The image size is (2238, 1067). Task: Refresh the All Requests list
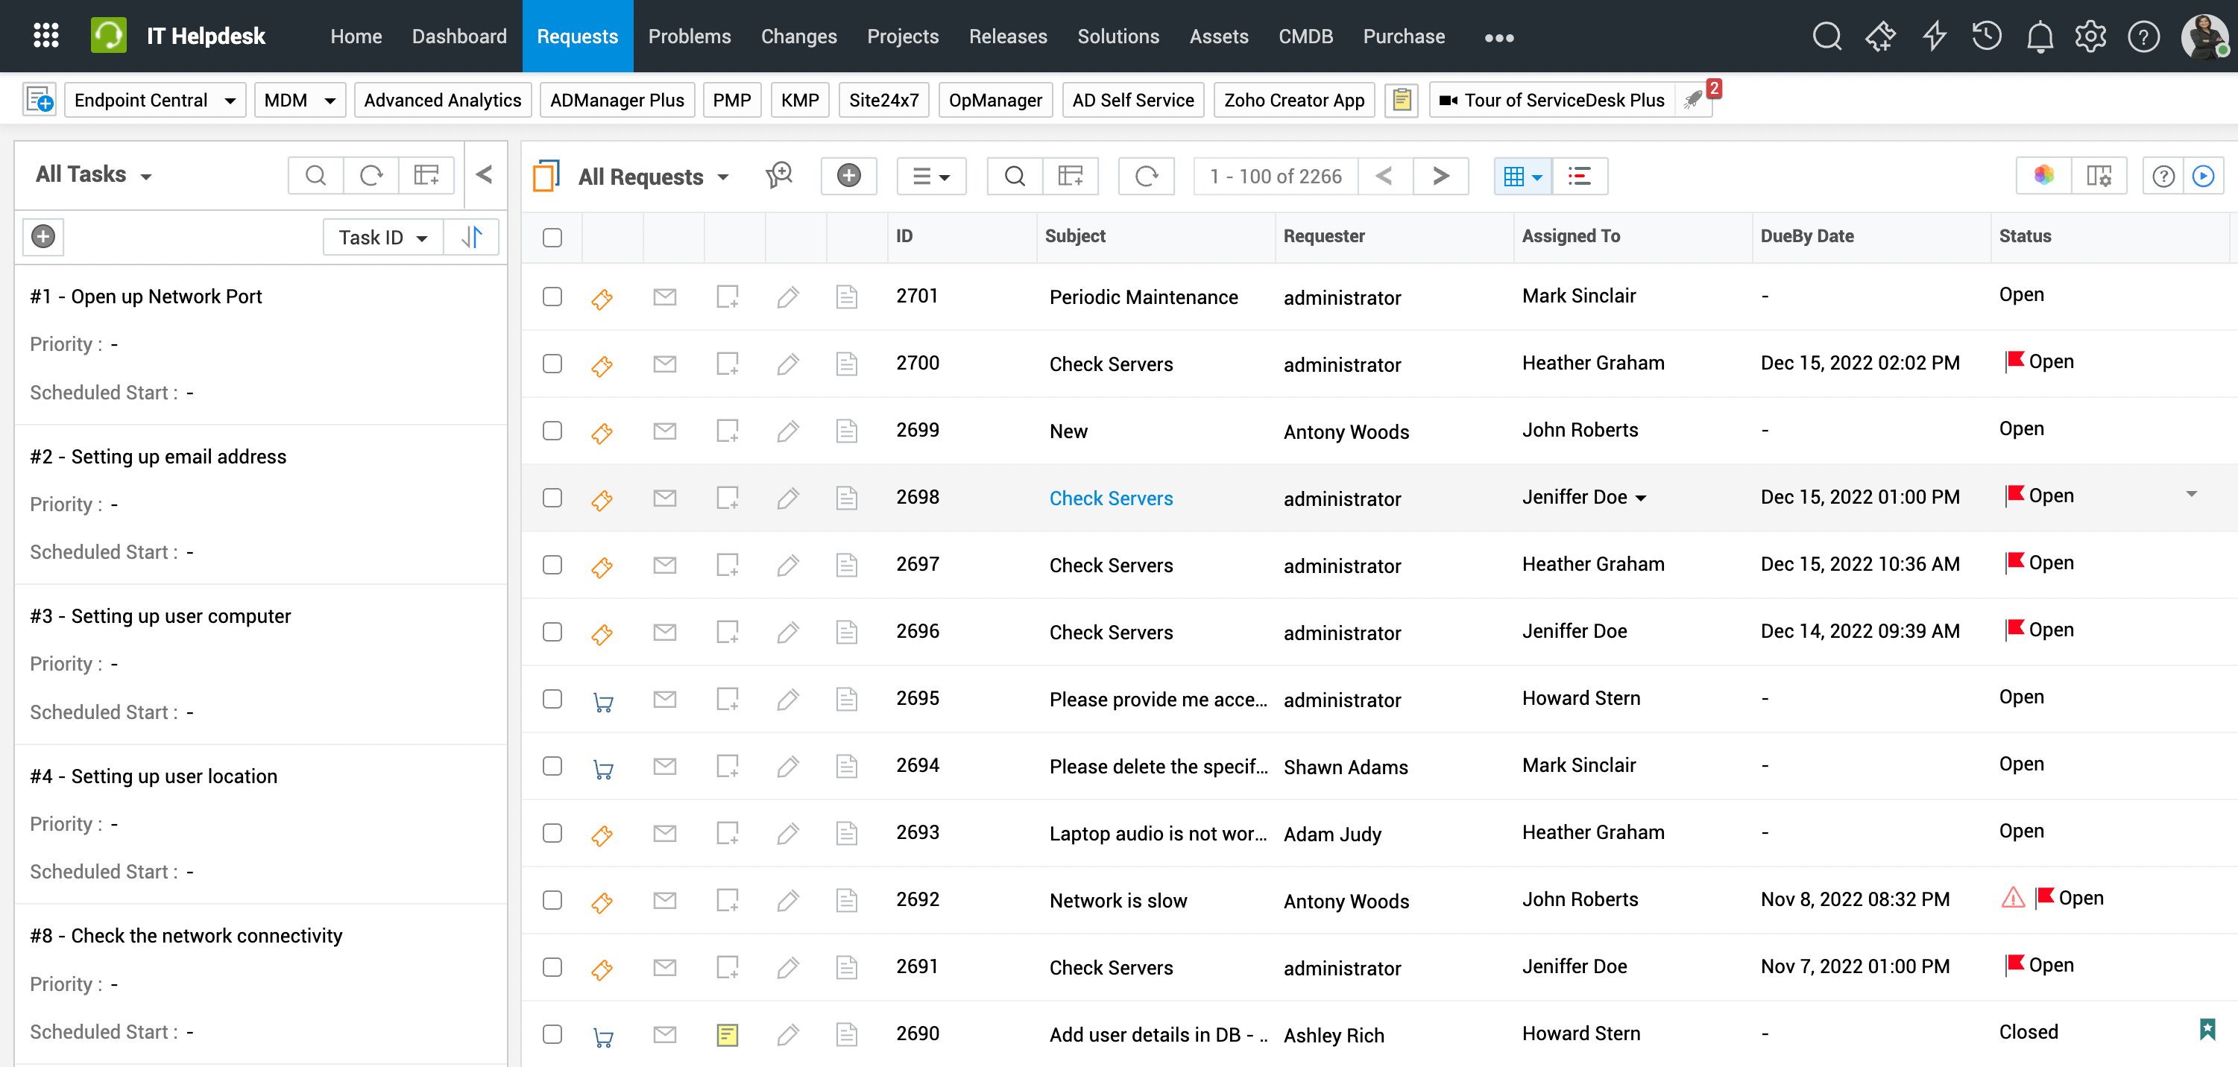click(x=1146, y=177)
